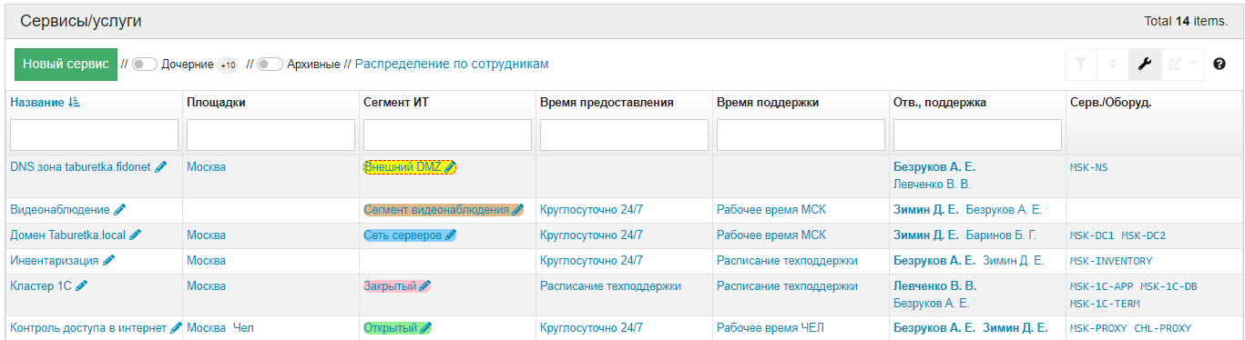The image size is (1245, 340).
Task: Open the export dropdown arrow
Action: click(x=1192, y=64)
